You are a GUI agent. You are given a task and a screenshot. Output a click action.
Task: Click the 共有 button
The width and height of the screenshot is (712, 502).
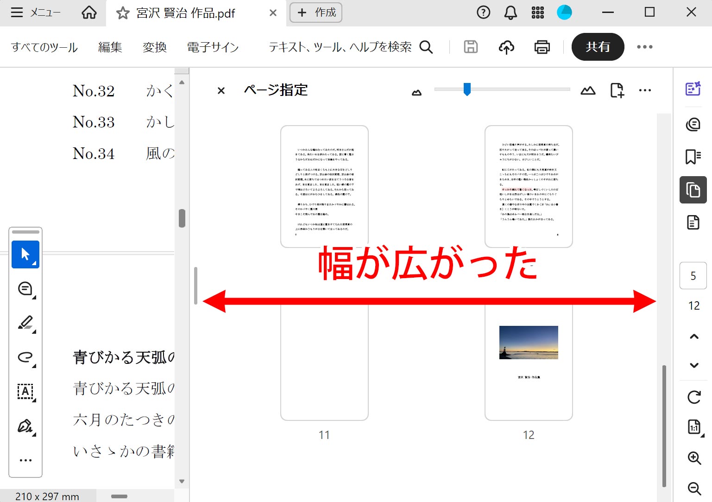click(598, 47)
